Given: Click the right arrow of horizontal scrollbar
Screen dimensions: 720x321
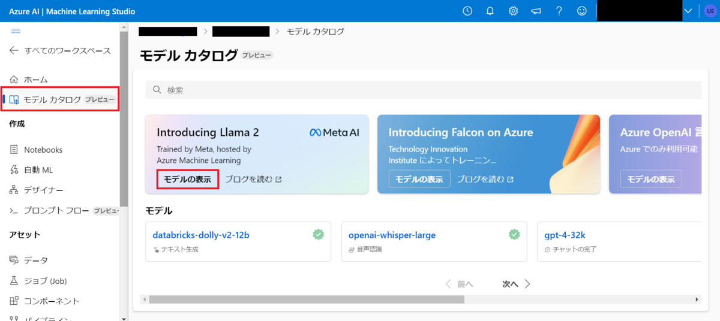Looking at the screenshot, I should (697, 299).
